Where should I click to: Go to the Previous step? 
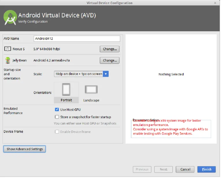[142, 169]
